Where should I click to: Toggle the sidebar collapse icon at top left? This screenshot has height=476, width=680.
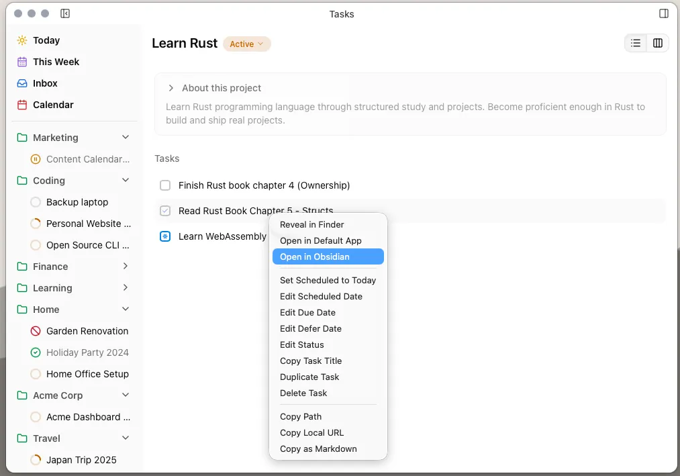point(64,13)
